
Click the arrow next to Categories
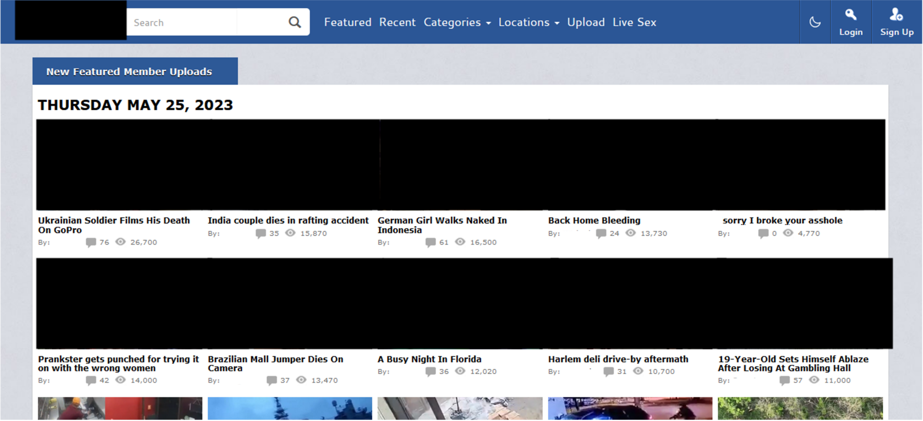[x=488, y=23]
